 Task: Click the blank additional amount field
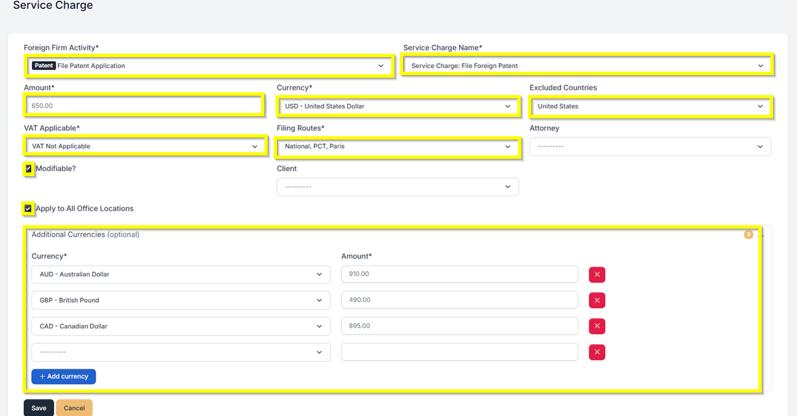[x=460, y=352]
